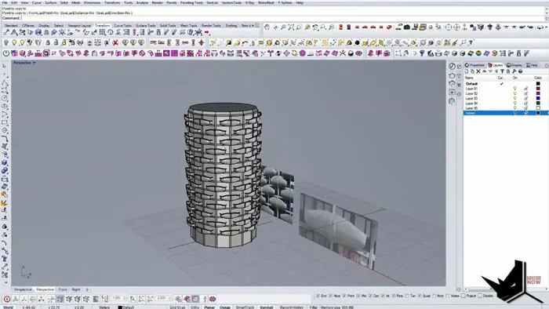Toggle the Mid osnap checkbox
The height and width of the screenshot is (309, 549).
click(358, 296)
